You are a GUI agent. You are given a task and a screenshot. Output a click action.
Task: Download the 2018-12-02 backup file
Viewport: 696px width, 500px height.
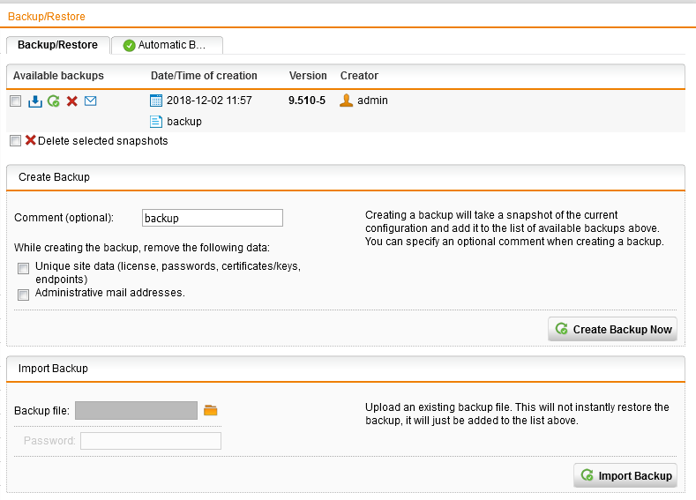[35, 101]
